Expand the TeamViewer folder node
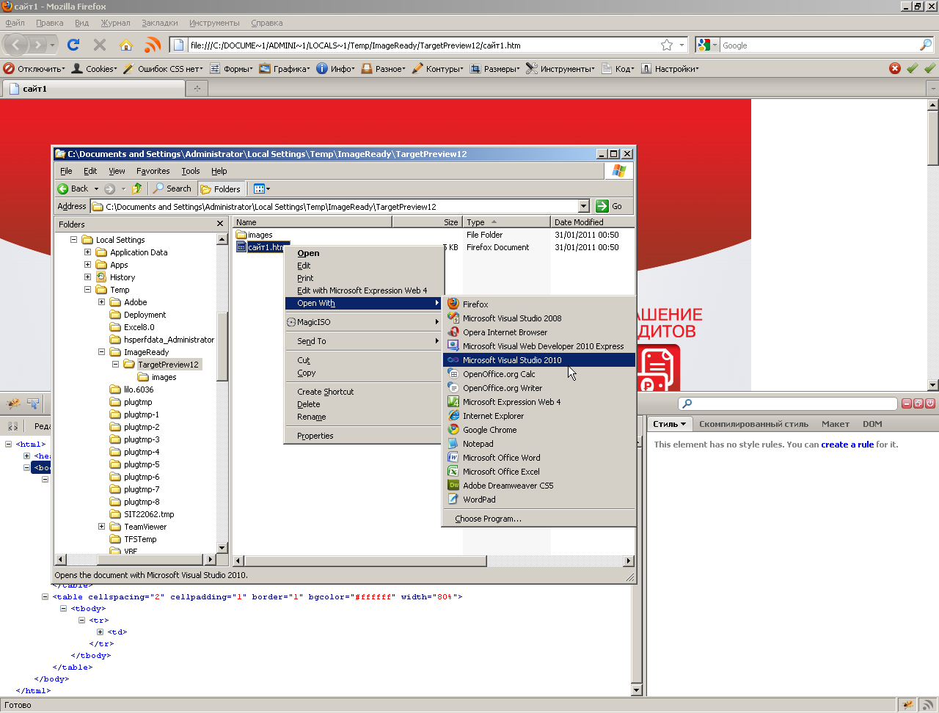This screenshot has height=713, width=939. click(102, 527)
